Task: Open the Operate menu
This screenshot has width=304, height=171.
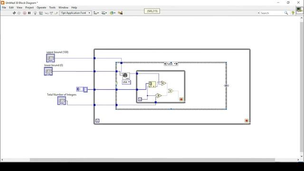Action: pos(41,8)
